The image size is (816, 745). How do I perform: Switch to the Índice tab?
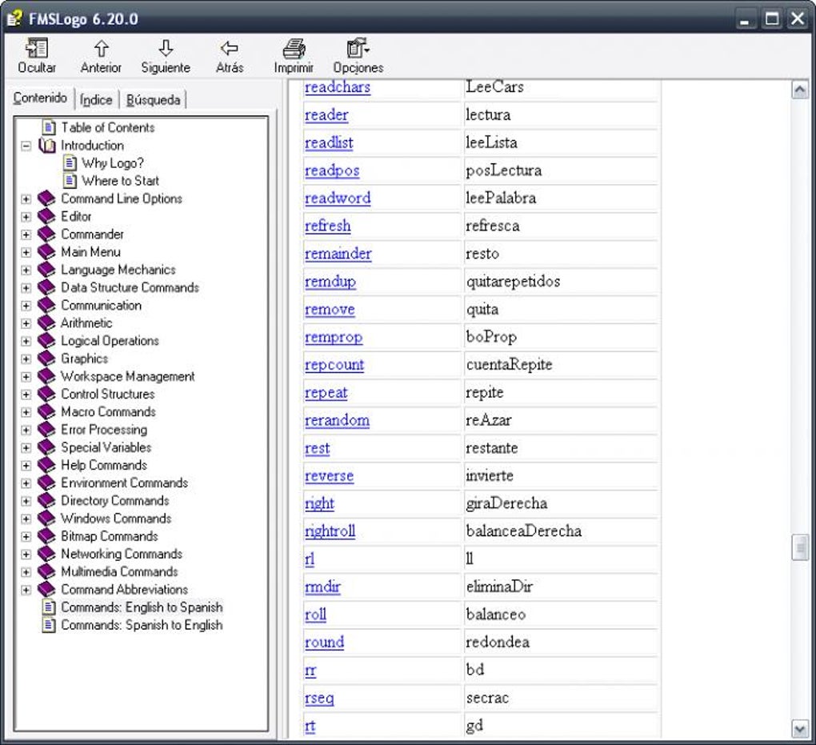[x=96, y=99]
